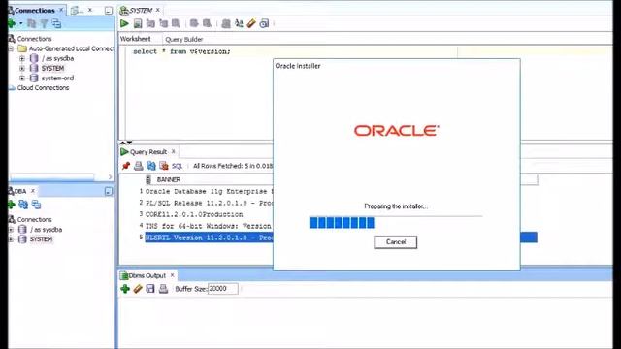Click the blue installer progress bar
This screenshot has height=349, width=621.
(396, 223)
